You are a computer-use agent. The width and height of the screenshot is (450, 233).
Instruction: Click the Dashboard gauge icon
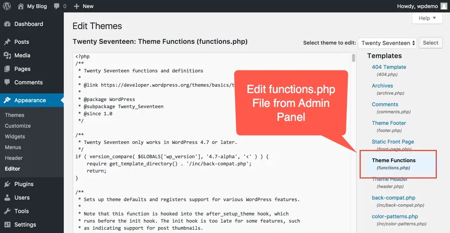click(x=7, y=24)
